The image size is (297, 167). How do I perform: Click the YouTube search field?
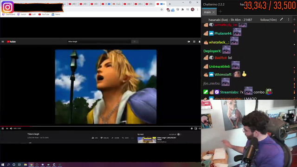pyautogui.click(x=99, y=41)
